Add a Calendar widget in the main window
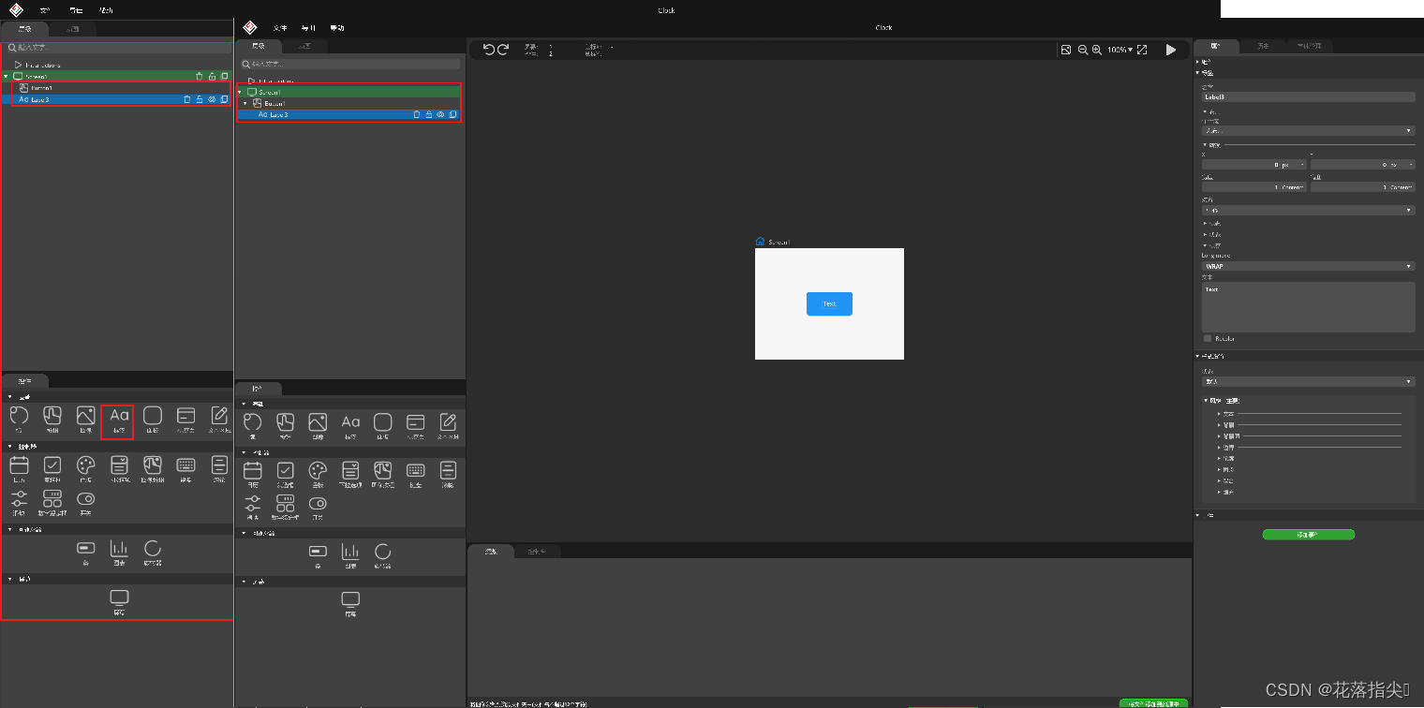This screenshot has width=1424, height=708. (x=253, y=474)
